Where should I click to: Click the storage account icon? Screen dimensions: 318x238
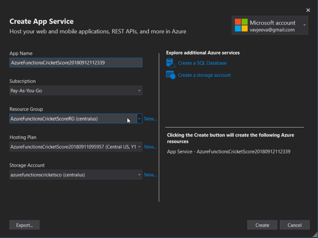[171, 75]
